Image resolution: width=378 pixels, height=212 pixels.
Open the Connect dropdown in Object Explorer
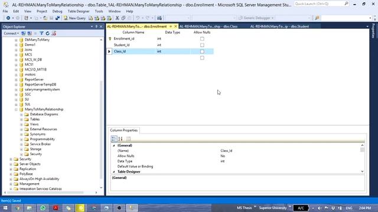(11, 34)
